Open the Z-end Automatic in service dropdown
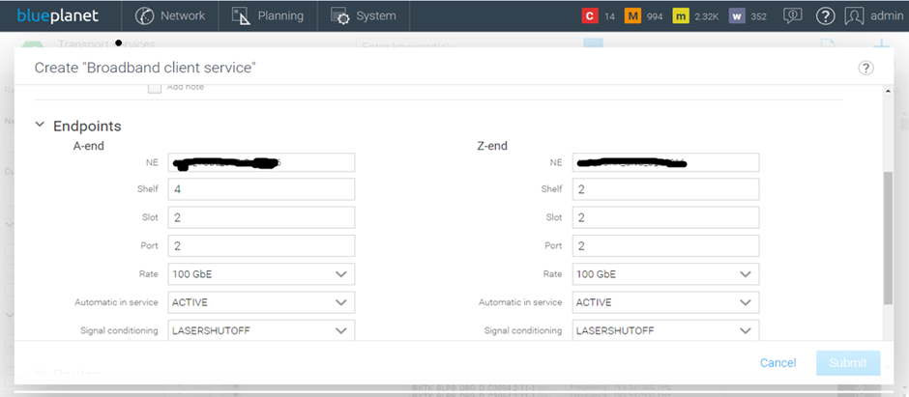Viewport: 909px width, 397px height. [x=664, y=302]
